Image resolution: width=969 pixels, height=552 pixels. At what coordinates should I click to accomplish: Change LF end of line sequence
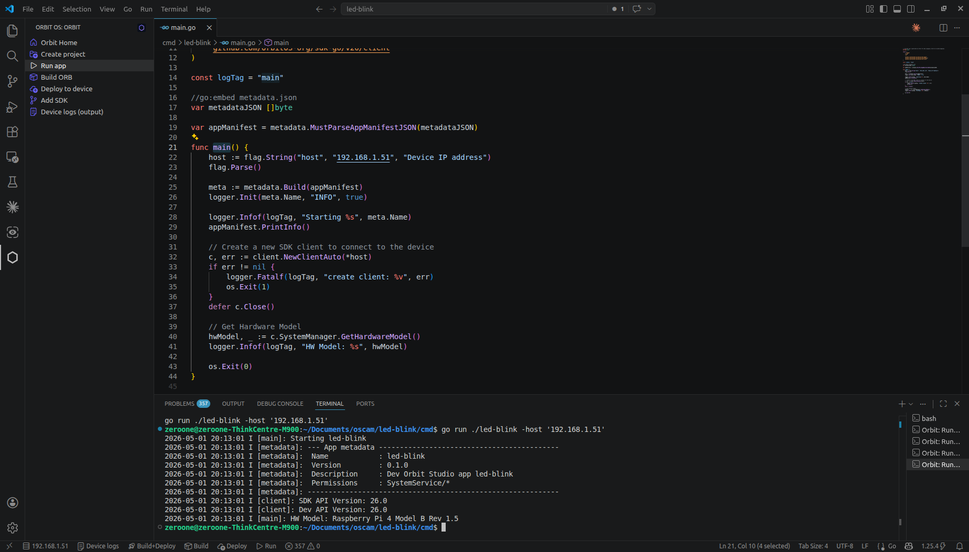point(865,546)
